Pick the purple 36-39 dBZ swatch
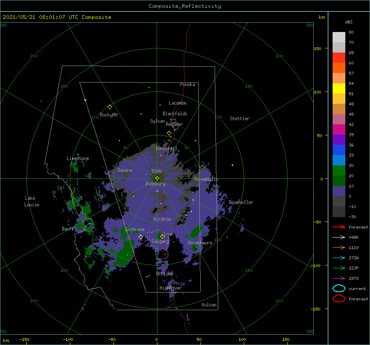The image size is (370, 345). point(339,140)
